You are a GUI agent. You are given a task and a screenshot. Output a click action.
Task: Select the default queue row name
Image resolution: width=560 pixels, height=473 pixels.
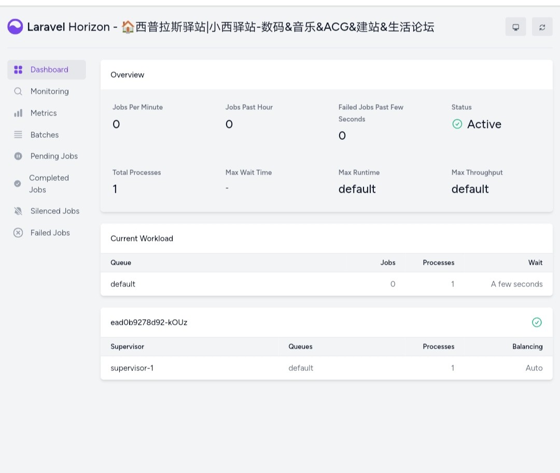(123, 284)
